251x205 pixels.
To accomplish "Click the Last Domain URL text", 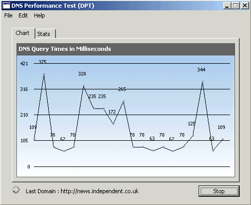I will [x=100, y=191].
